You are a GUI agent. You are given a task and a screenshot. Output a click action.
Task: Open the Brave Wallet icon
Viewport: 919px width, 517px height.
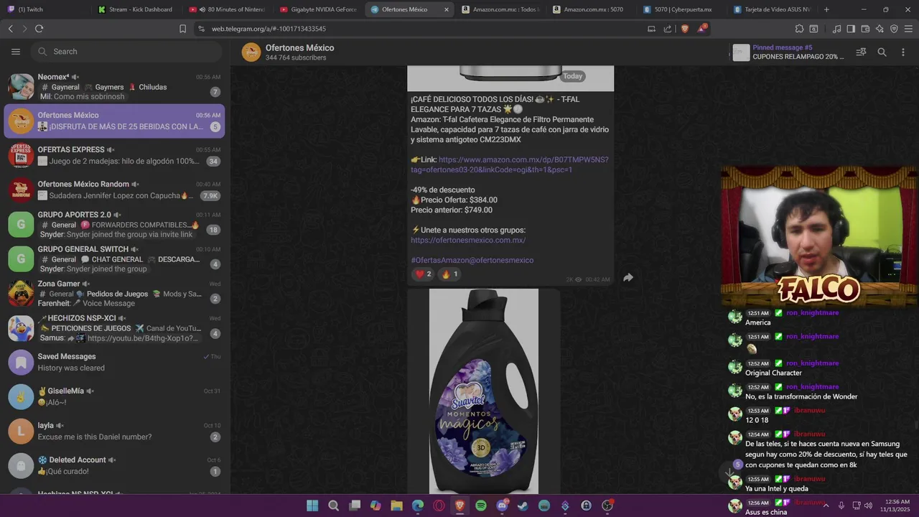[865, 29]
